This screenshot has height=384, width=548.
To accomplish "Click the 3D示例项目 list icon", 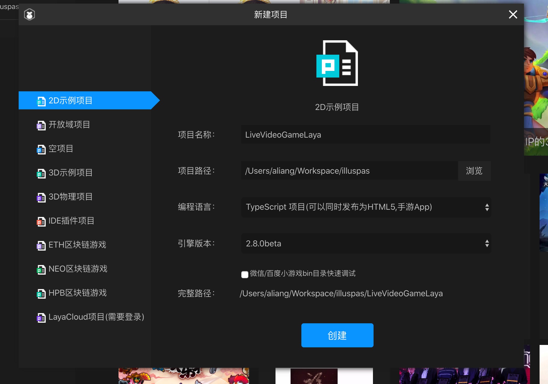I will click(41, 173).
